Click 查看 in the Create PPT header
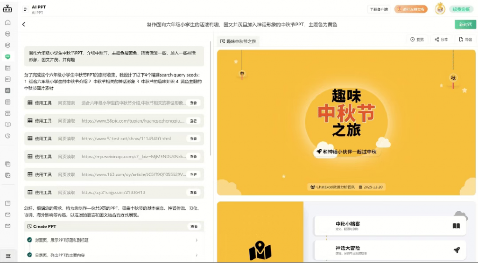This screenshot has height=263, width=478. 194,227
